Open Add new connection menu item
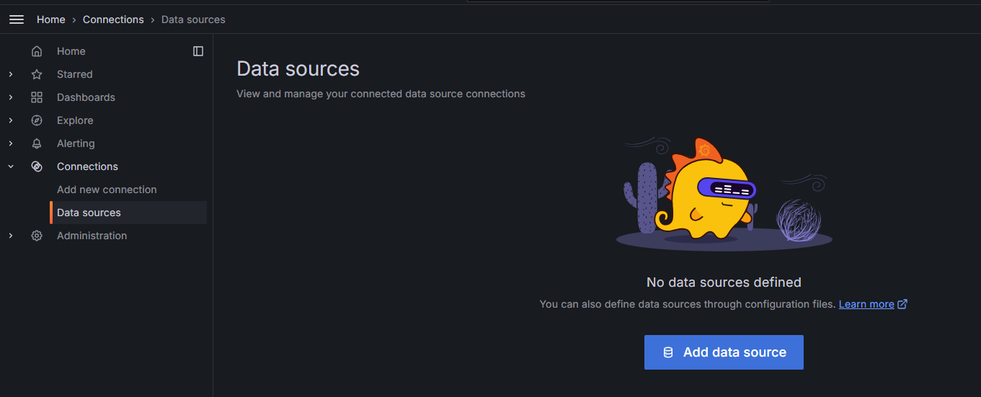Viewport: 981px width, 397px height. tap(107, 189)
